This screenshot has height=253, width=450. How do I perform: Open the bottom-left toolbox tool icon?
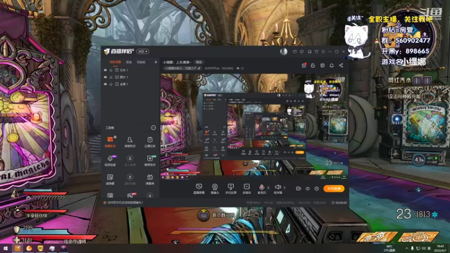click(x=110, y=196)
